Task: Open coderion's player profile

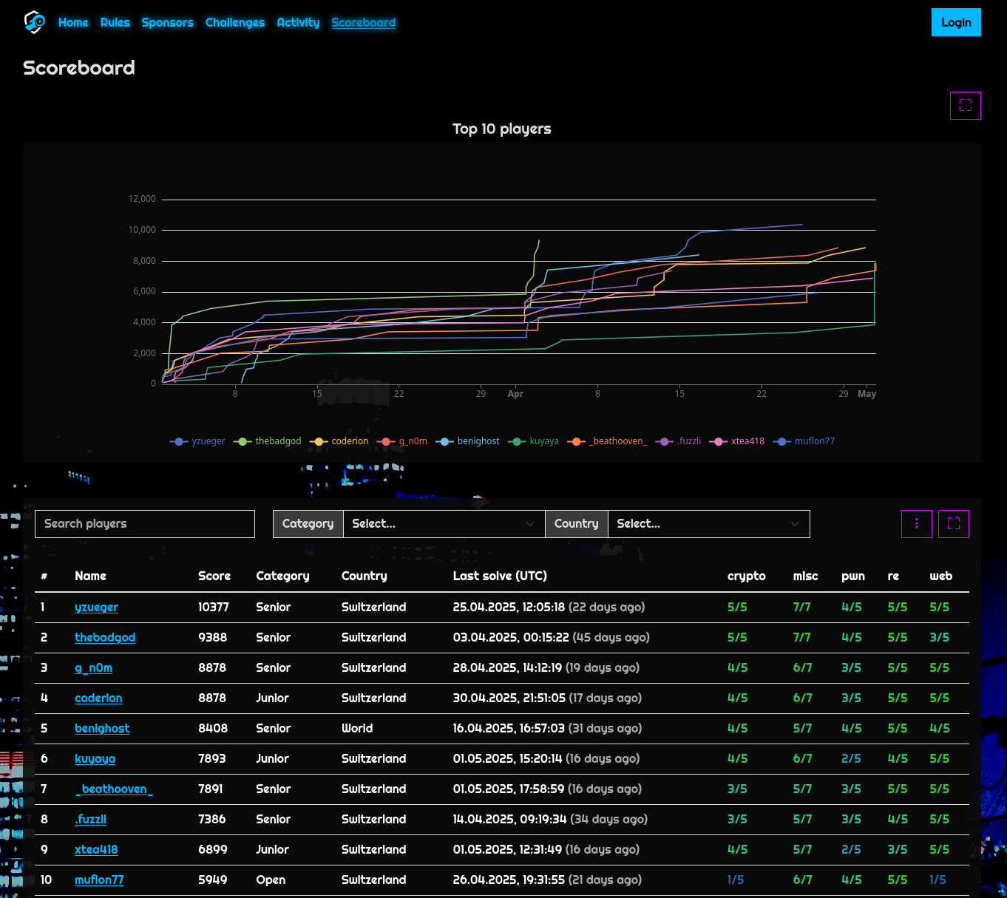Action: coord(98,698)
